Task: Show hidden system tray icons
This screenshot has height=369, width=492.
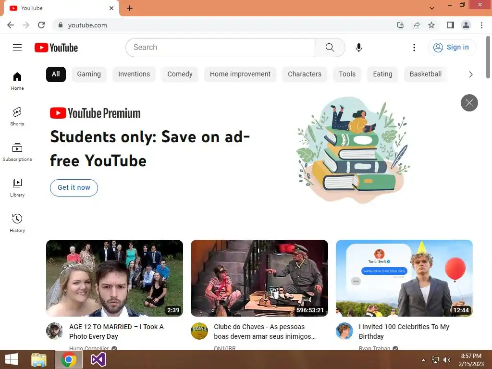Action: (x=423, y=360)
